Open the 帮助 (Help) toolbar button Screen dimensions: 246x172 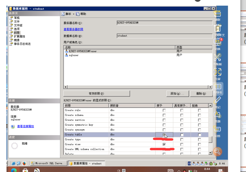[x=81, y=14]
